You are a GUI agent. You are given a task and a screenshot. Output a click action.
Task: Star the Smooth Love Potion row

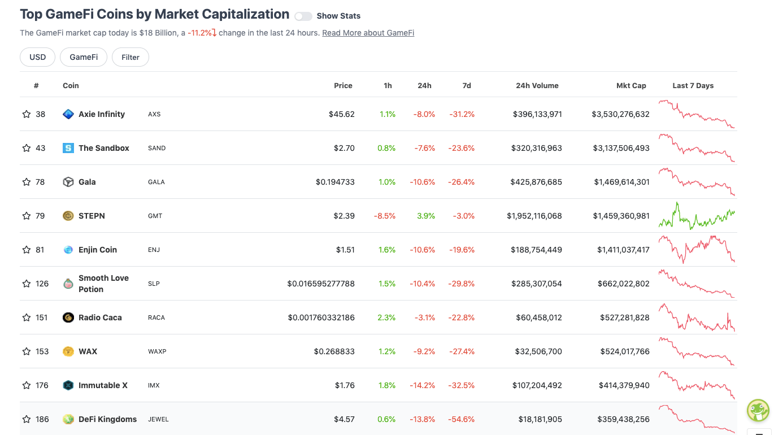[x=27, y=284]
